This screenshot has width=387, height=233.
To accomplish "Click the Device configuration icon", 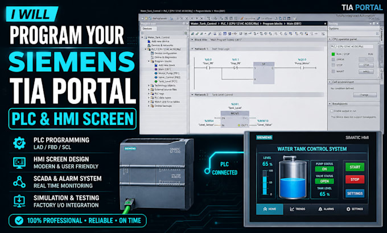I will tap(153, 53).
